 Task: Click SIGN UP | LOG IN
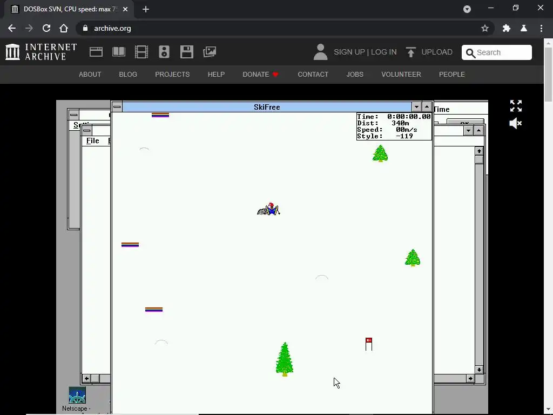pos(365,52)
